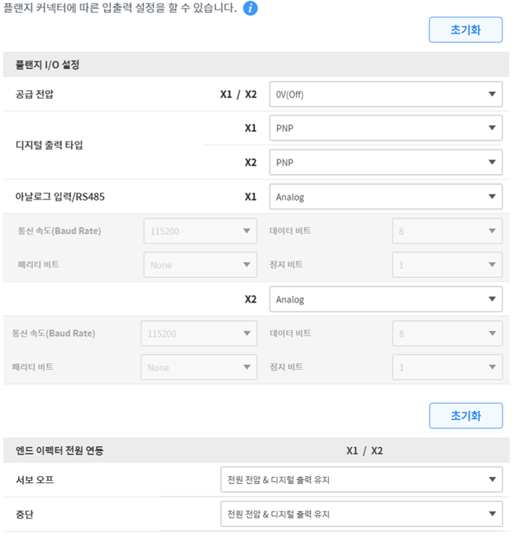Screen dimensions: 516x537
Task: Click X2 패리티 비트 None dropdown
Action: pos(198,367)
